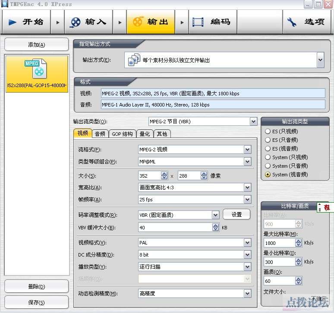Click the wrench Options icon
The height and width of the screenshot is (313, 334).
(292, 22)
